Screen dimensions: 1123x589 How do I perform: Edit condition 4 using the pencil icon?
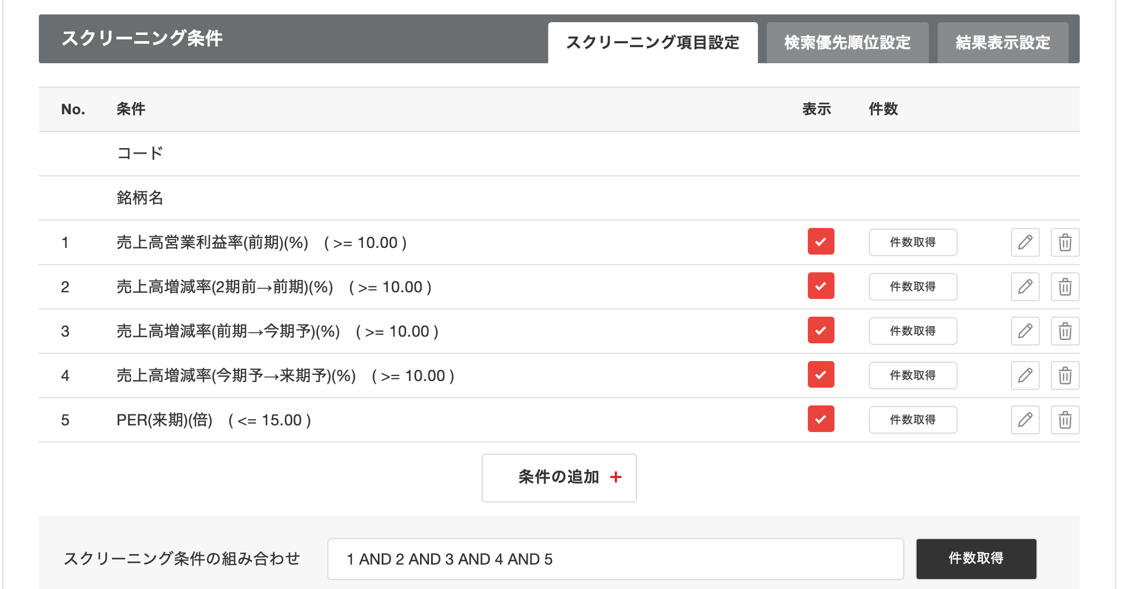point(1025,375)
